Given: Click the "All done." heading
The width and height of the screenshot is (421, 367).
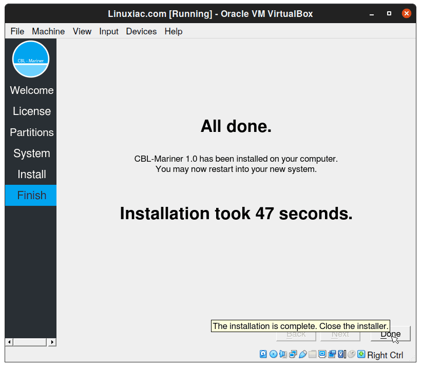Looking at the screenshot, I should point(236,126).
